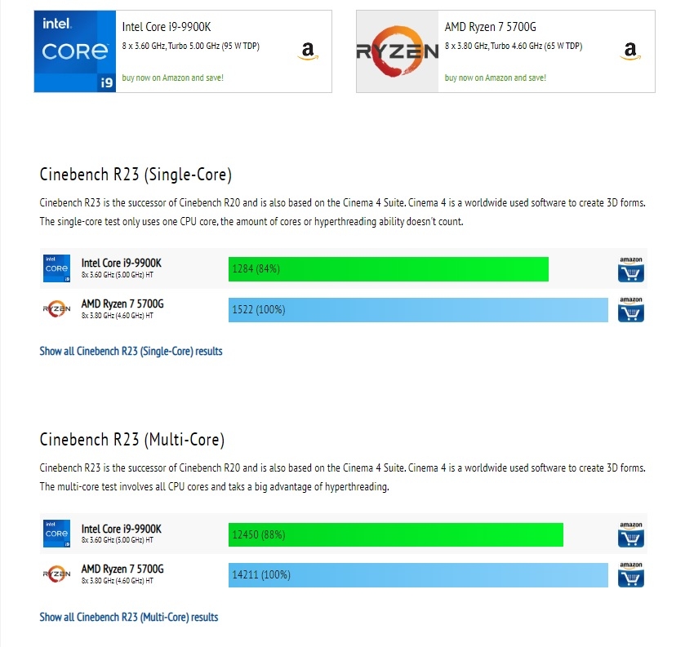
Task: Click Intel card's "buy now on Amazon" link
Action: (172, 78)
